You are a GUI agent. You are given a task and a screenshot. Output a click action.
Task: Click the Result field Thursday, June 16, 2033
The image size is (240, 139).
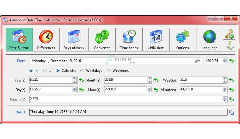point(128,112)
